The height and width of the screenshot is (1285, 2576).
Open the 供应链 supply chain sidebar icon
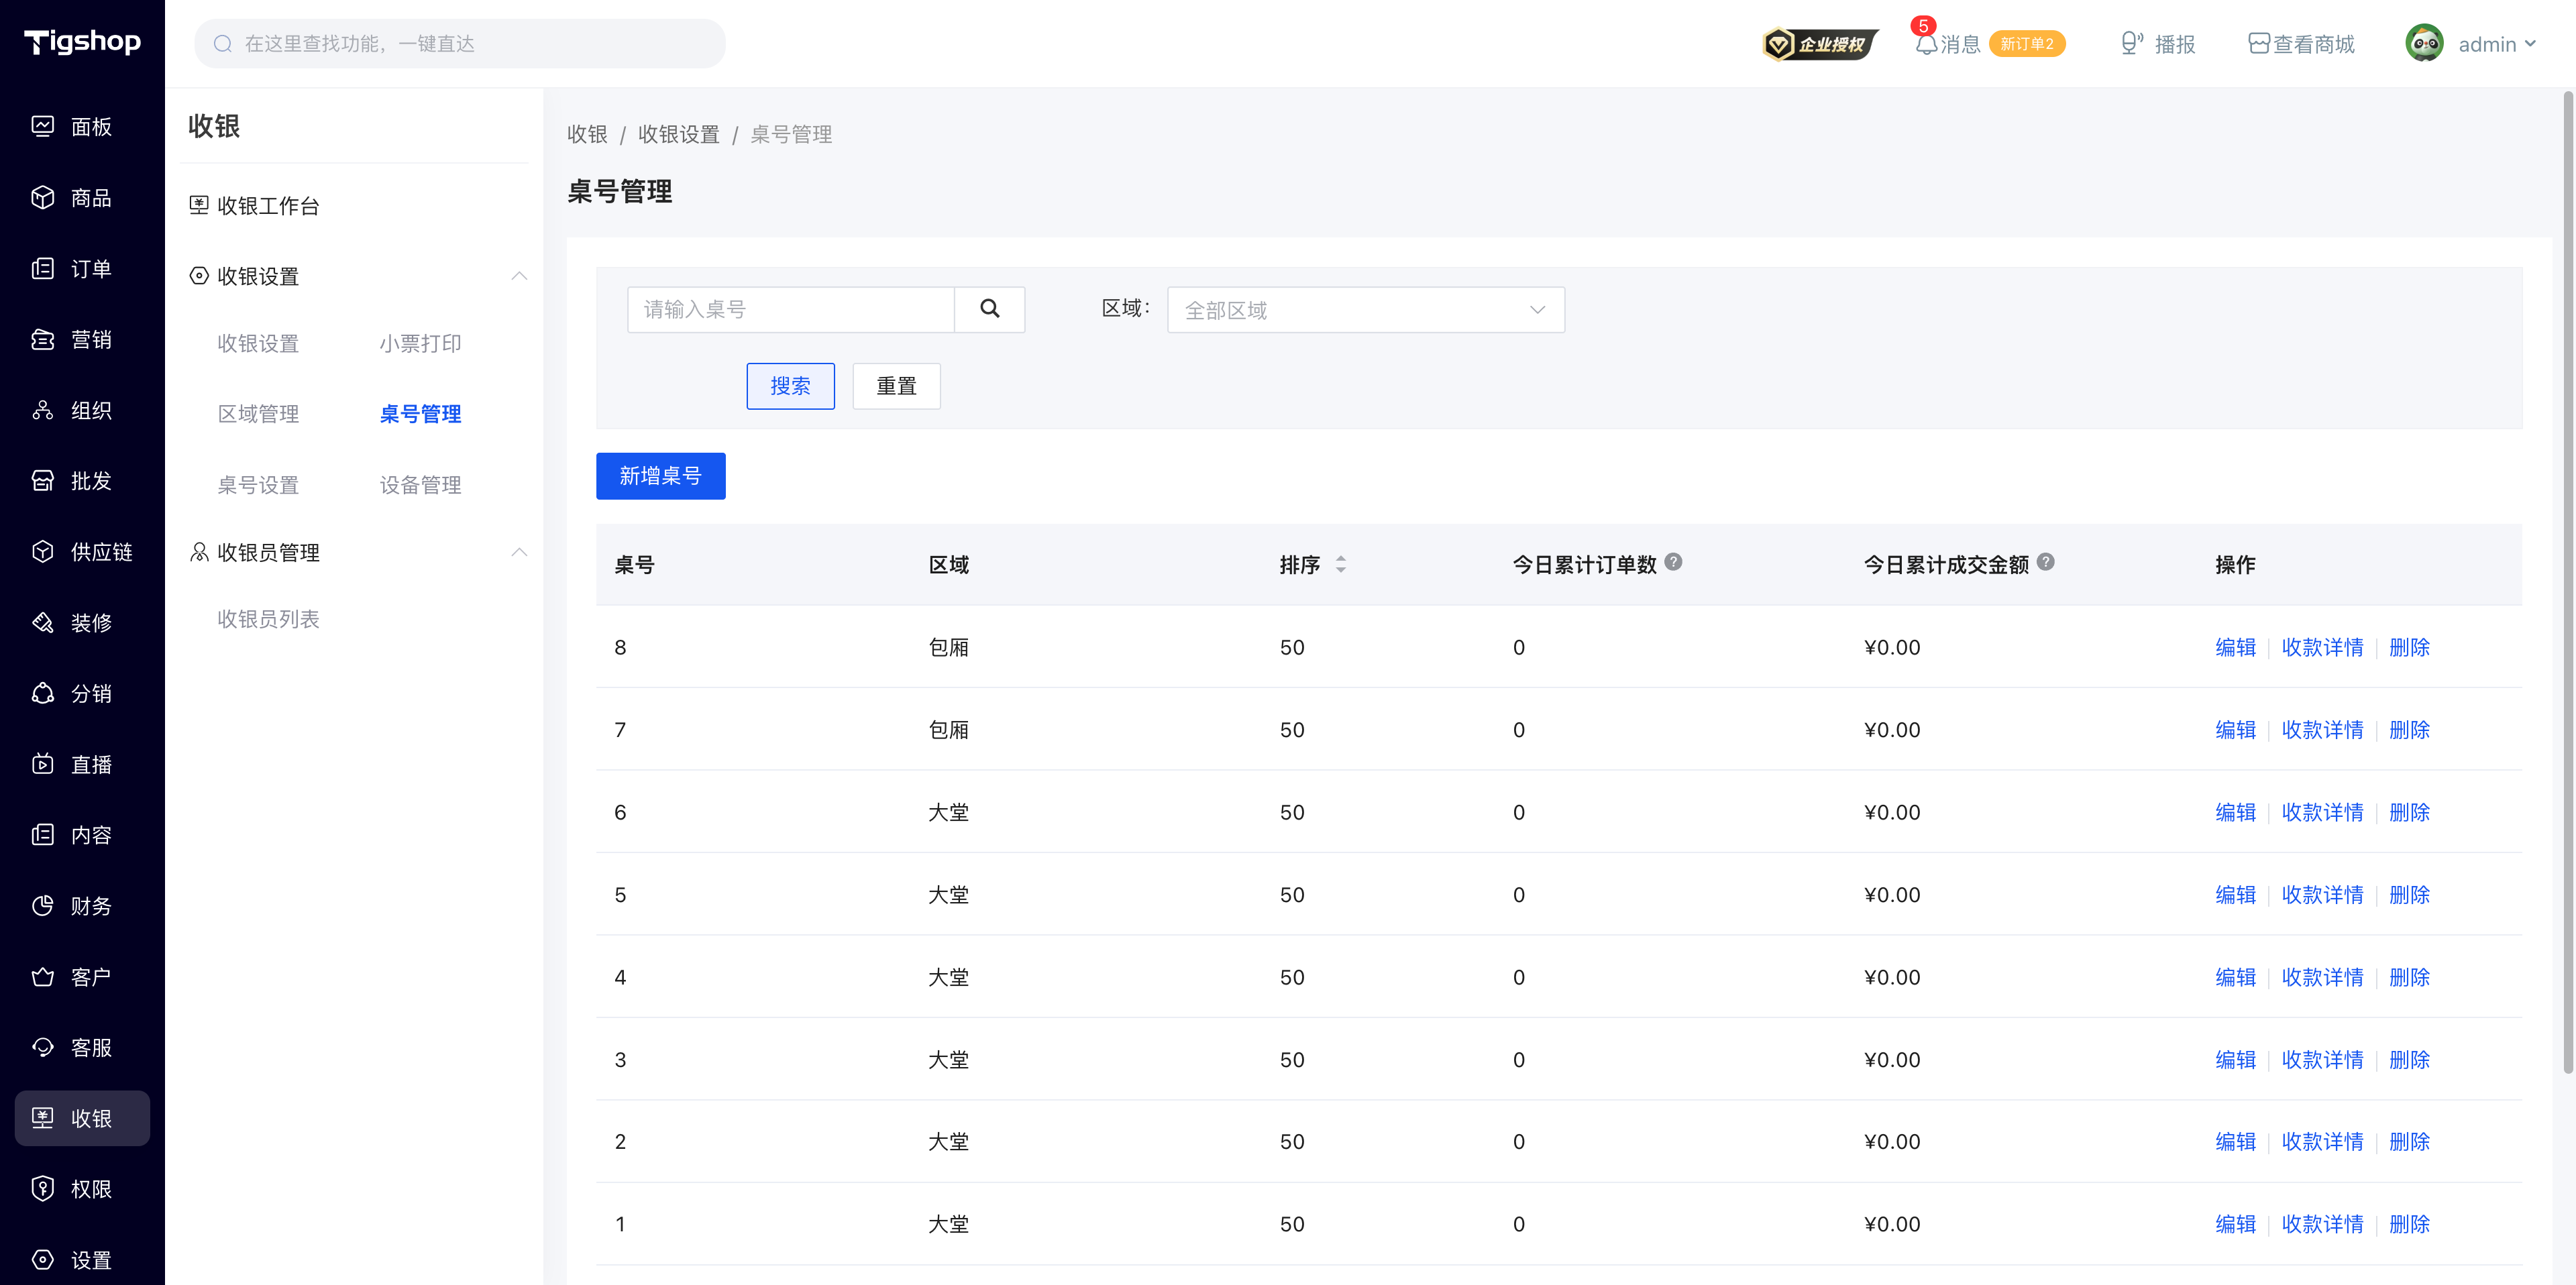(x=43, y=551)
